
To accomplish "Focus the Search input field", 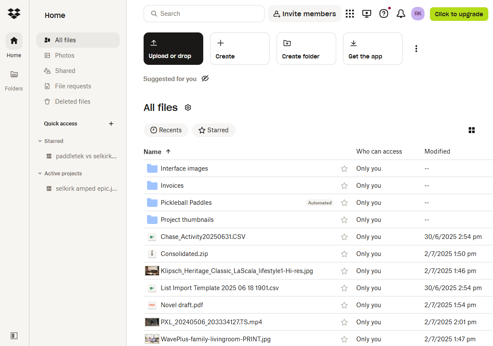I will point(204,14).
